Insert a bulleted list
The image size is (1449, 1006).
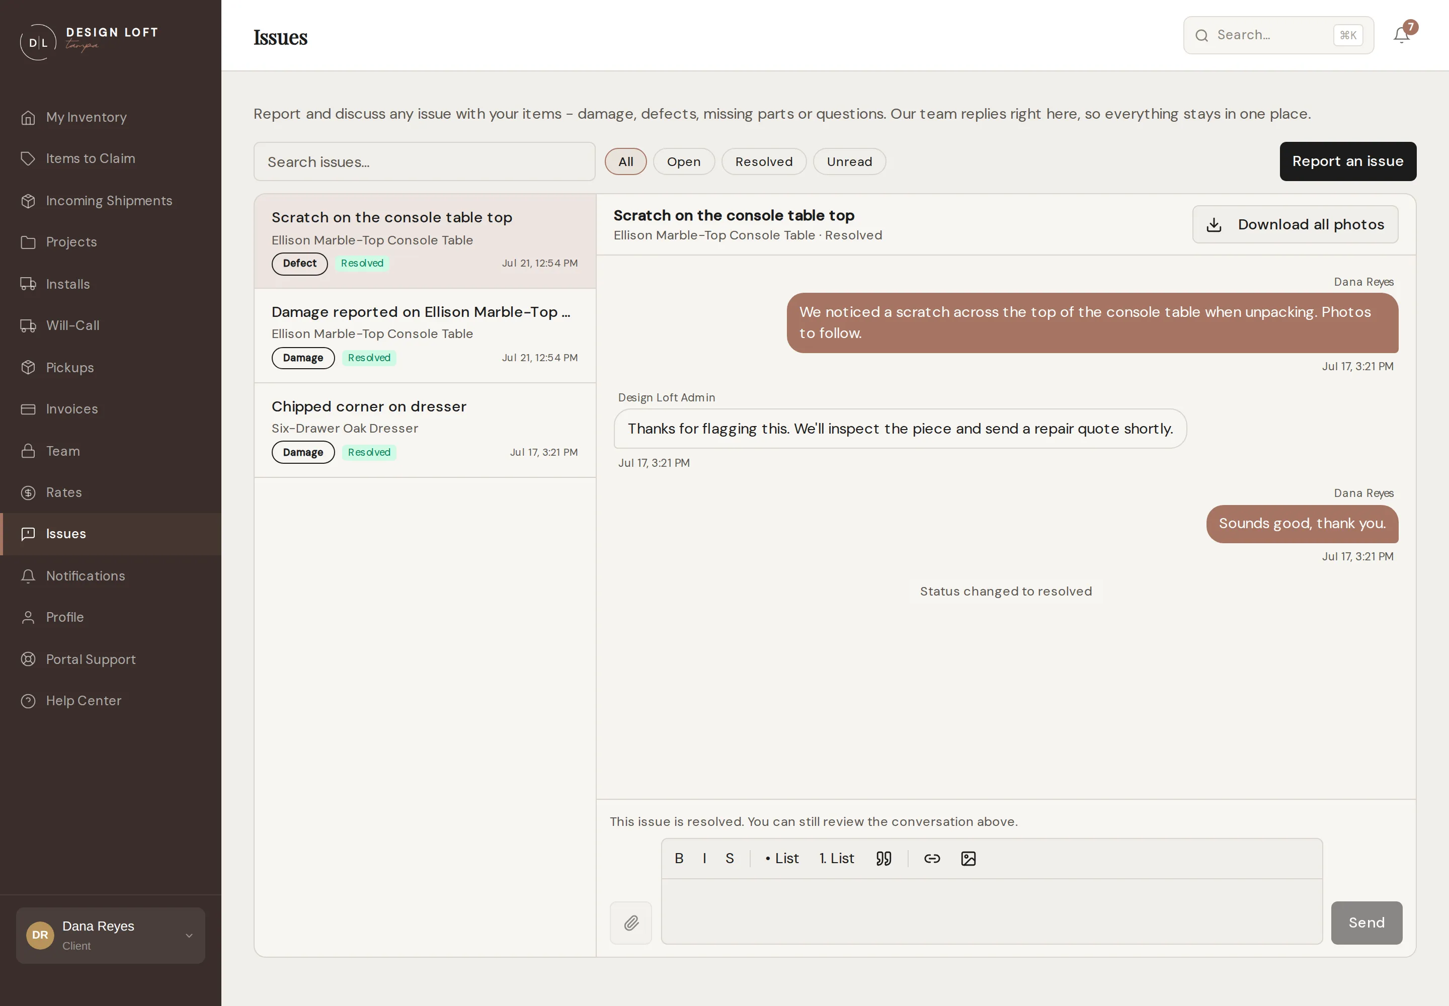click(x=782, y=859)
